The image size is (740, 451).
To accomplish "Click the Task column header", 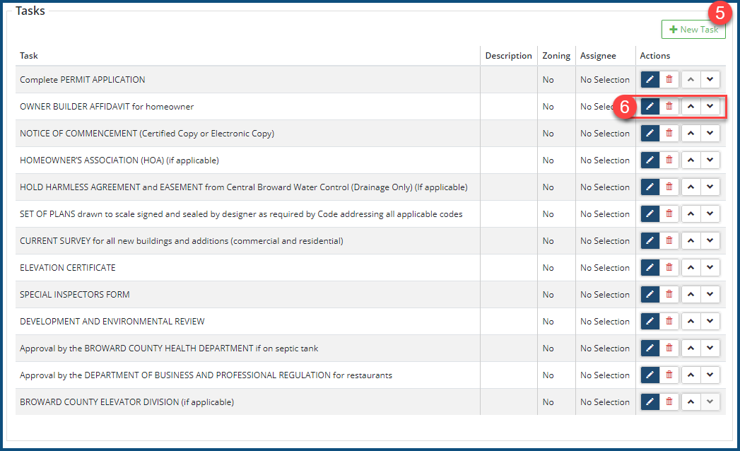I will (x=29, y=56).
